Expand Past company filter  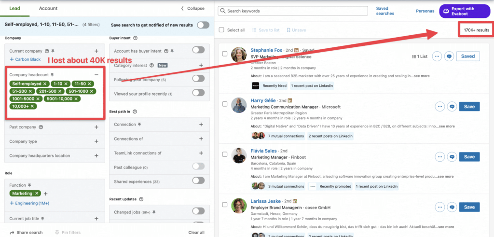tap(96, 127)
